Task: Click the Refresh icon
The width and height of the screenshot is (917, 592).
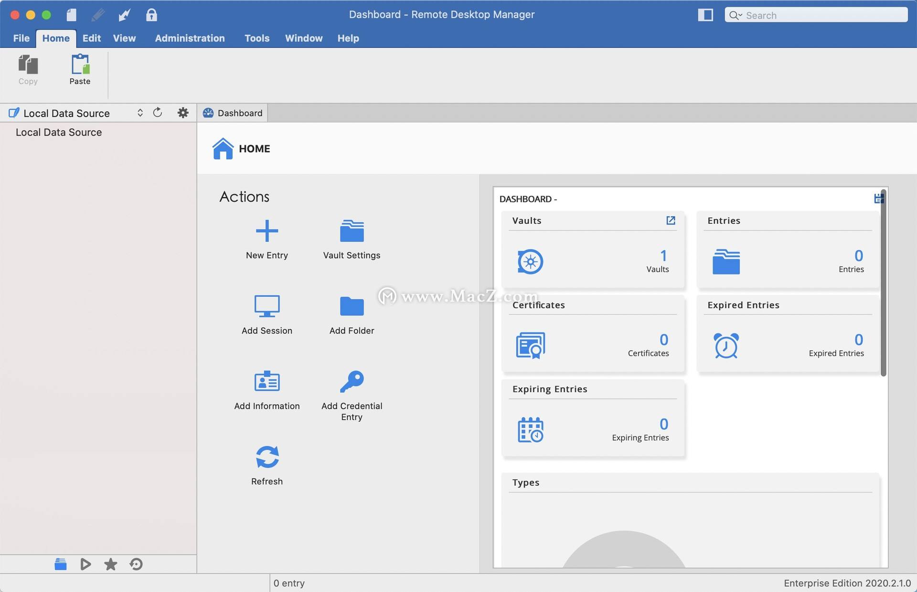Action: 267,457
